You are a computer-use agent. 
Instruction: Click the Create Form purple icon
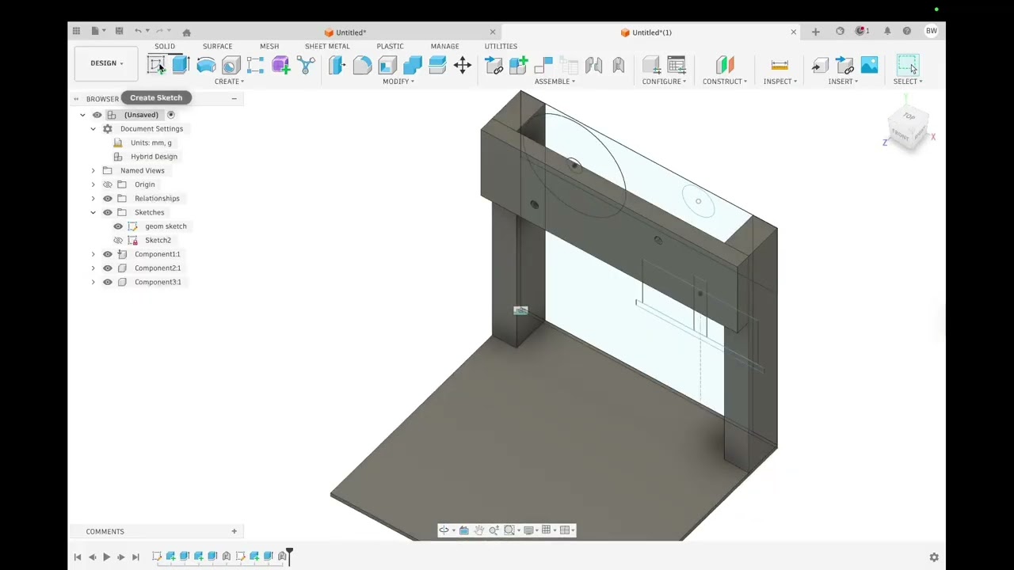click(x=280, y=65)
